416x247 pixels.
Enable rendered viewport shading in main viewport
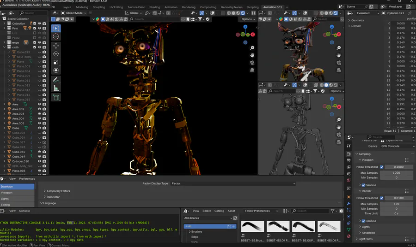(243, 13)
